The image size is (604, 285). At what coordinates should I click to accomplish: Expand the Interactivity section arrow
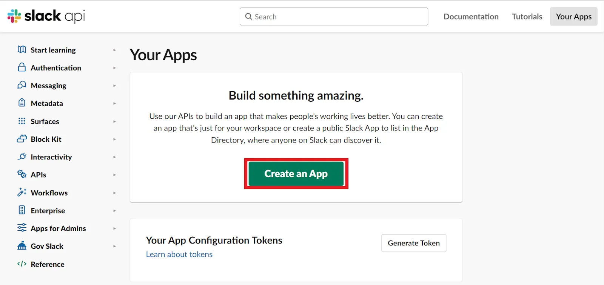(114, 157)
